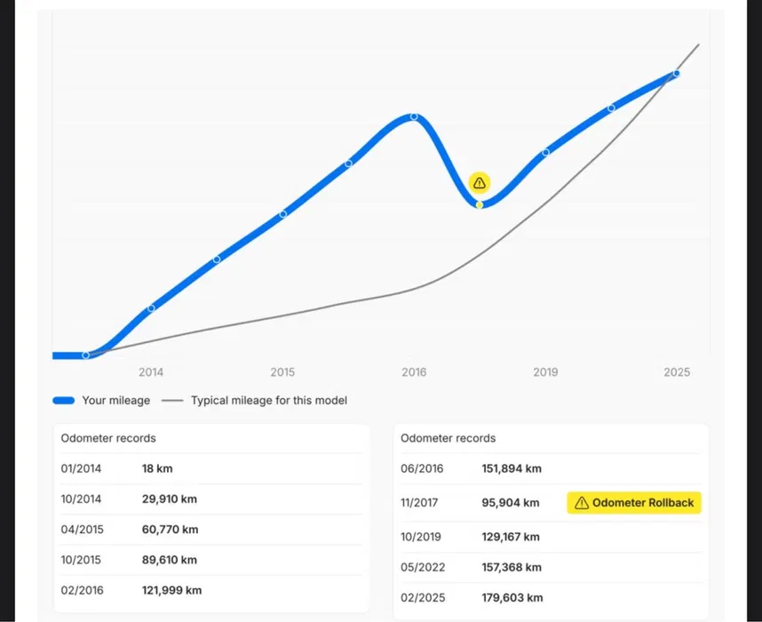Click the left 'Odometer records' heading

pos(108,438)
